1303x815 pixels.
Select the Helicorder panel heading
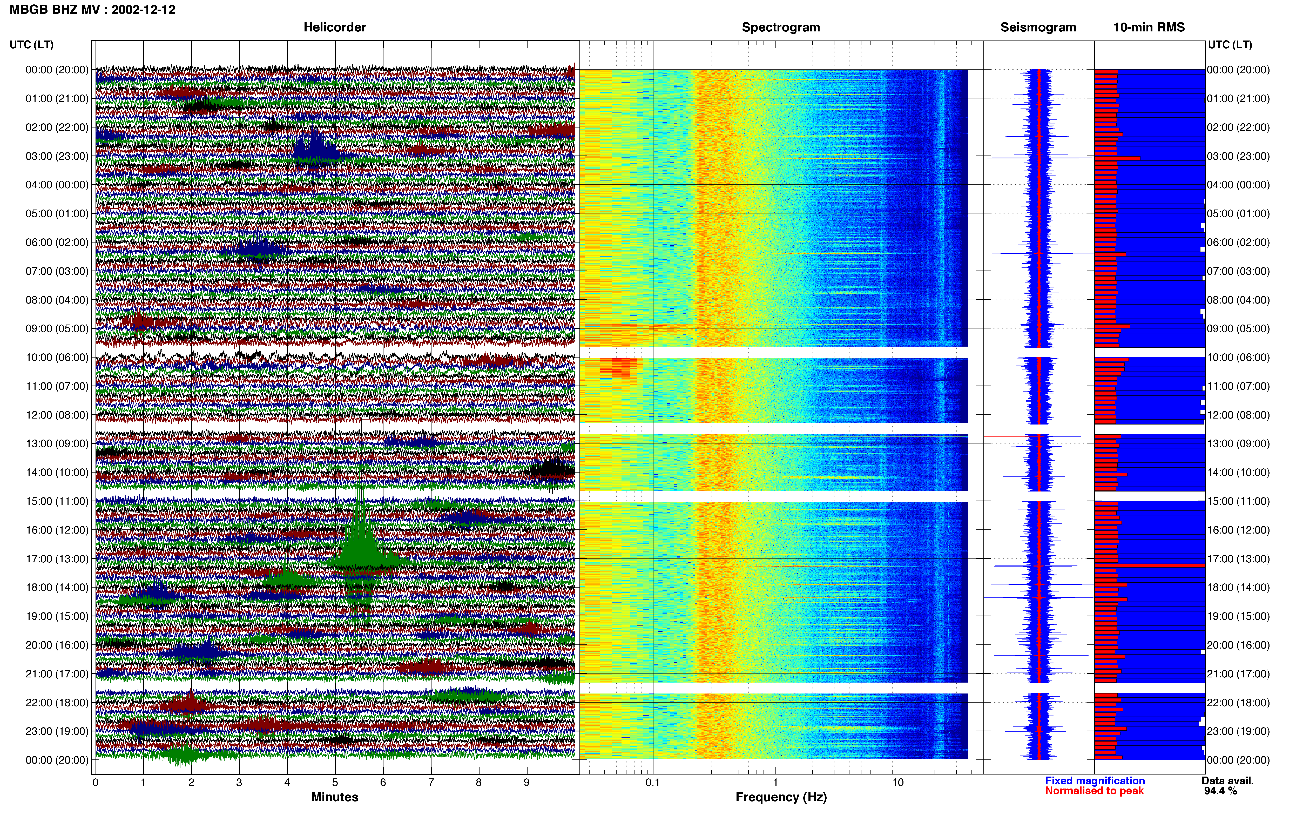point(335,28)
